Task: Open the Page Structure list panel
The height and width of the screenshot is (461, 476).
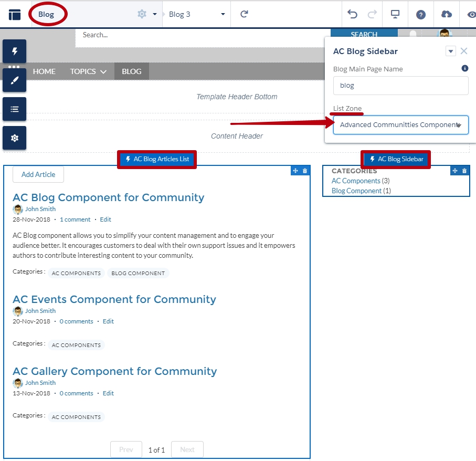Action: 15,109
